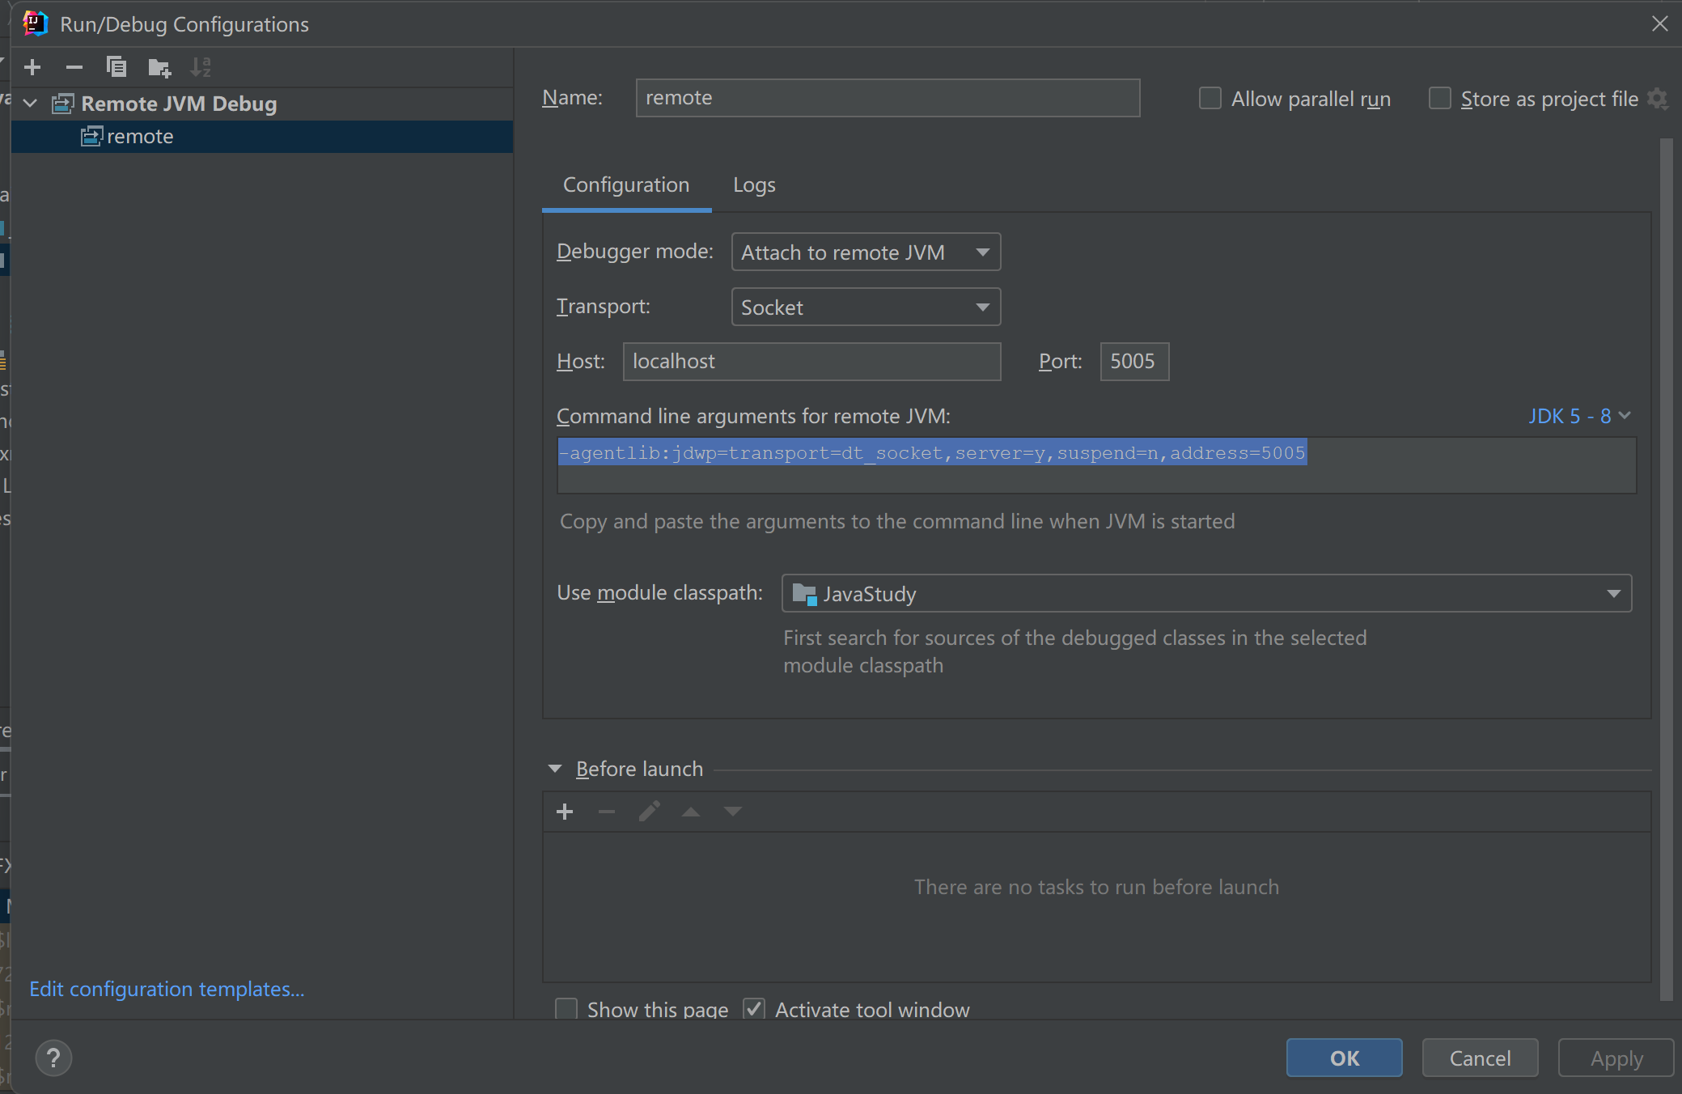Click the OK button
The width and height of the screenshot is (1682, 1094).
pyautogui.click(x=1345, y=1058)
